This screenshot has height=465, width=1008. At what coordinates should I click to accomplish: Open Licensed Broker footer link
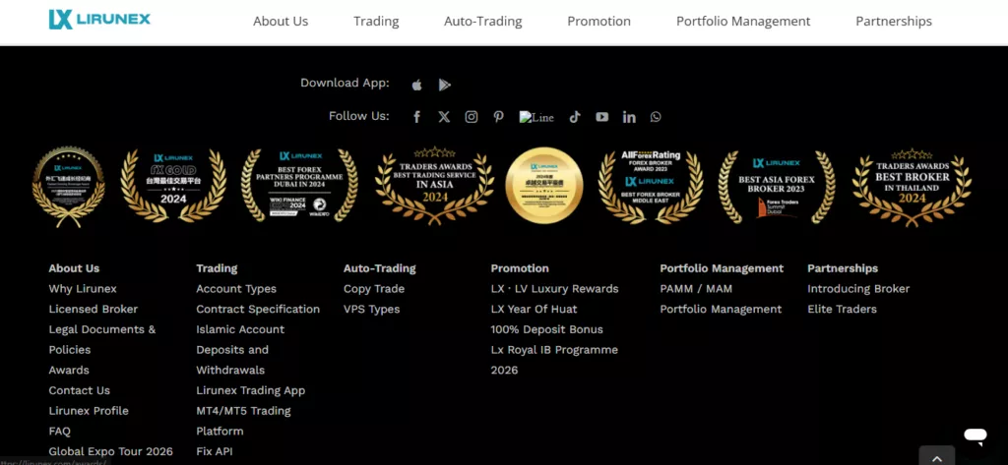coord(94,309)
